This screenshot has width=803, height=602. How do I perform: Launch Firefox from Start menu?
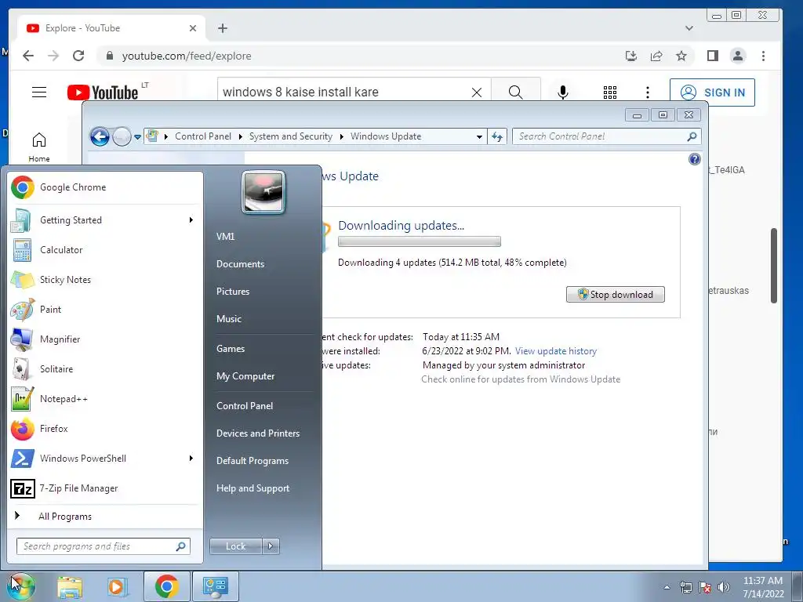pyautogui.click(x=105, y=429)
